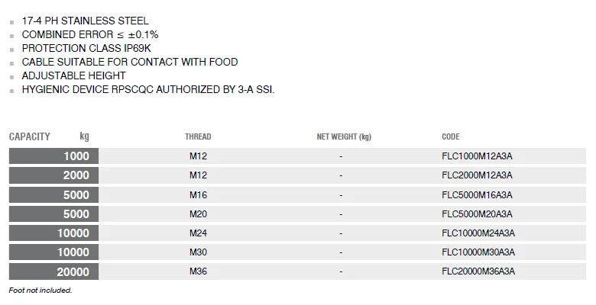Click the 'Foot not included.' footnote

[40, 291]
